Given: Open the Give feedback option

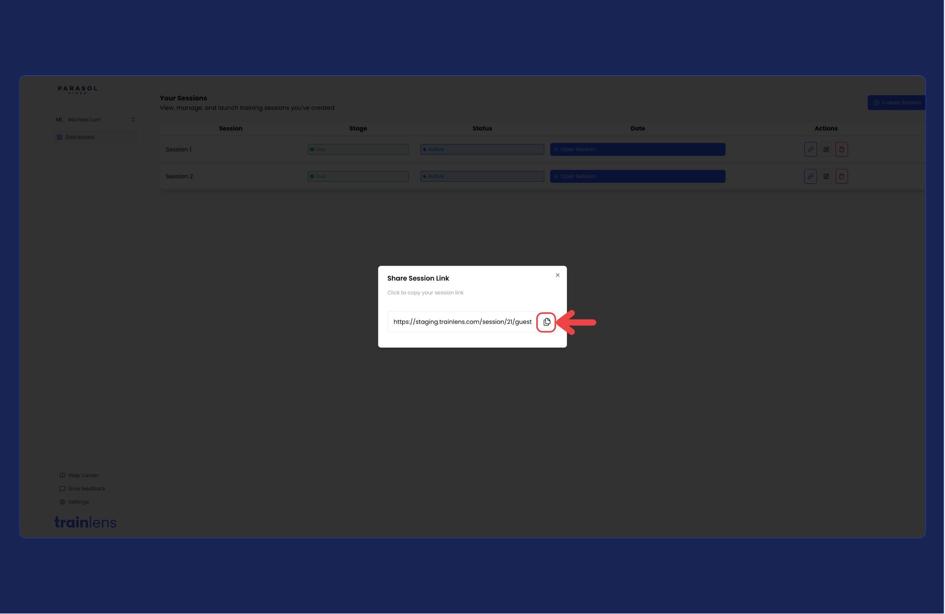Looking at the screenshot, I should coord(82,489).
